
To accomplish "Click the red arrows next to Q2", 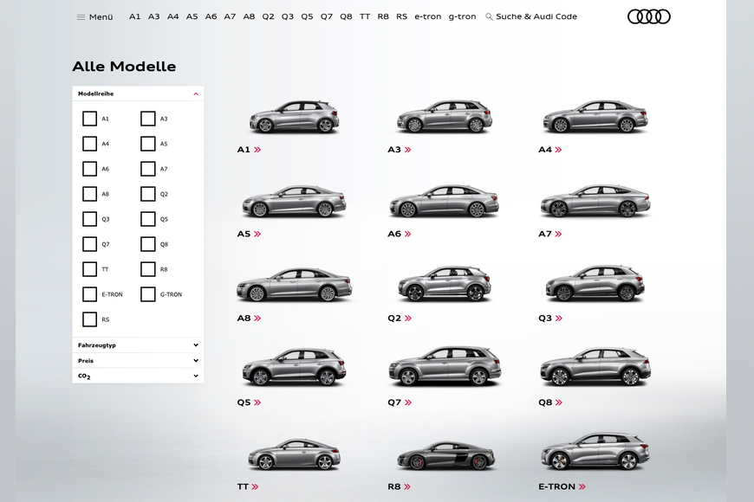I will (x=408, y=318).
